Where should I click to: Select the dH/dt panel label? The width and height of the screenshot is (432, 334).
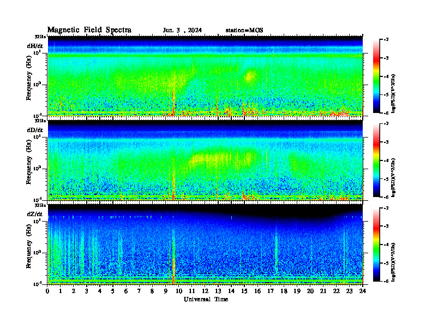tap(35, 46)
